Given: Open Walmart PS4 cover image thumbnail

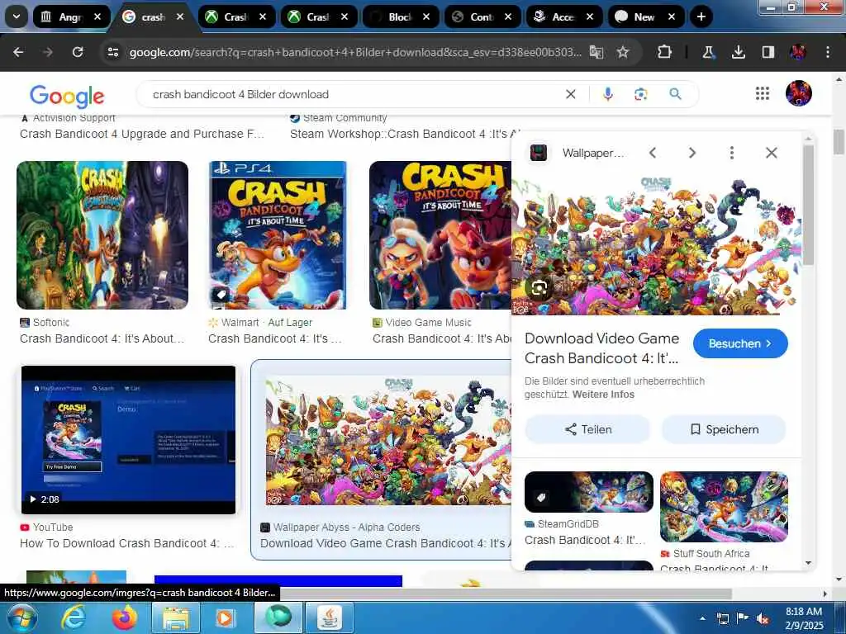Looking at the screenshot, I should [278, 235].
